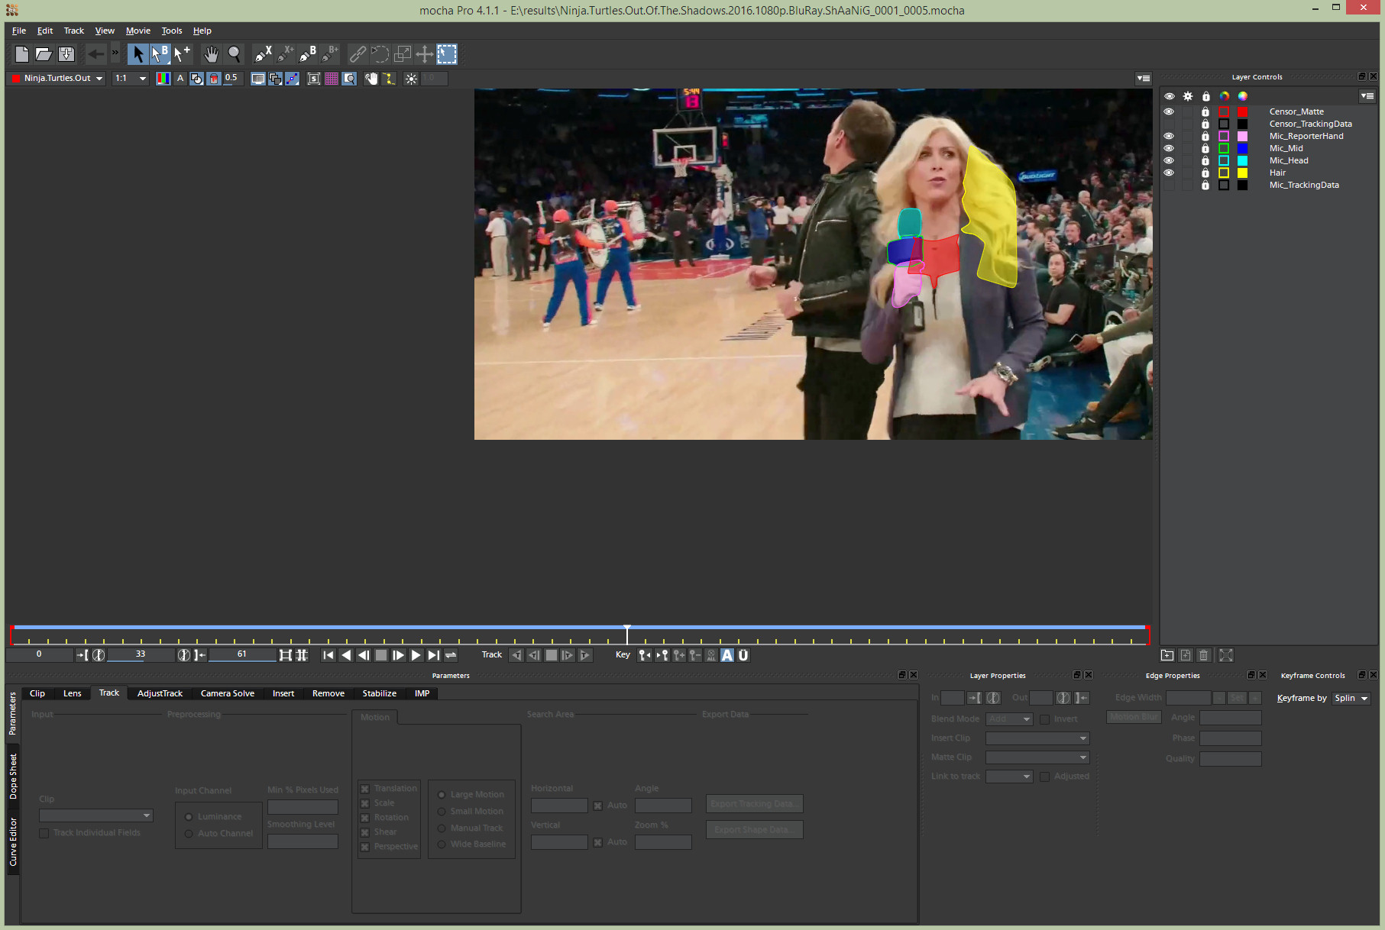Screen dimensions: 1385x930
Task: Select the Create X-Spline Layer pen tool
Action: pyautogui.click(x=263, y=54)
